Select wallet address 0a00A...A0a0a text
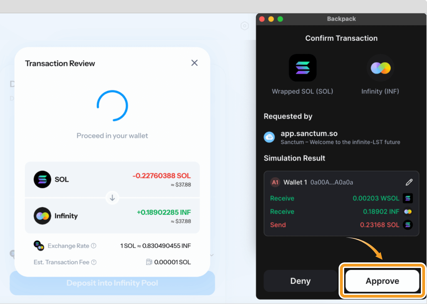Viewport: 427px width, 304px height. coord(332,182)
